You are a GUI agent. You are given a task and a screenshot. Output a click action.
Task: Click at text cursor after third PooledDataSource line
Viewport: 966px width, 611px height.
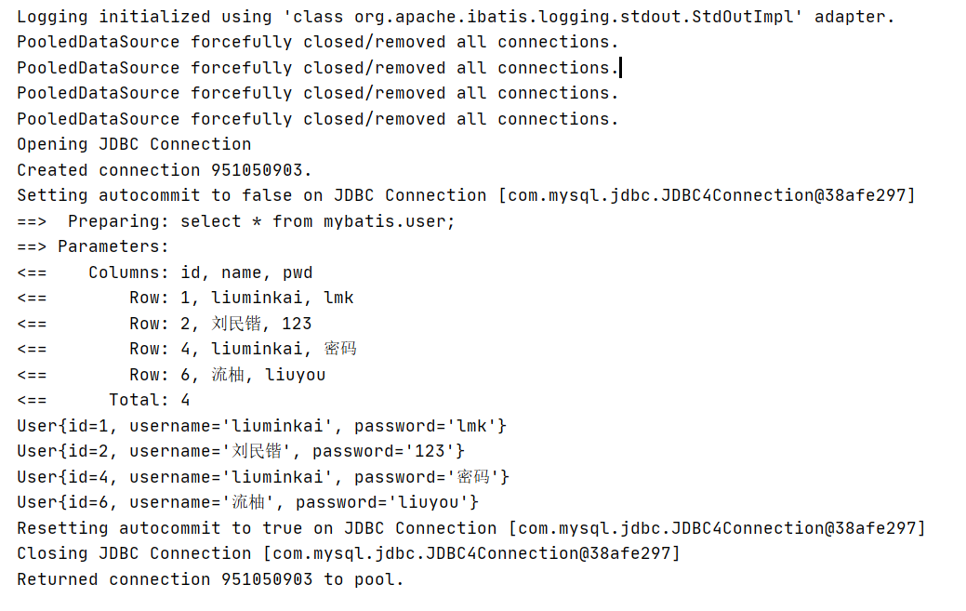[620, 68]
